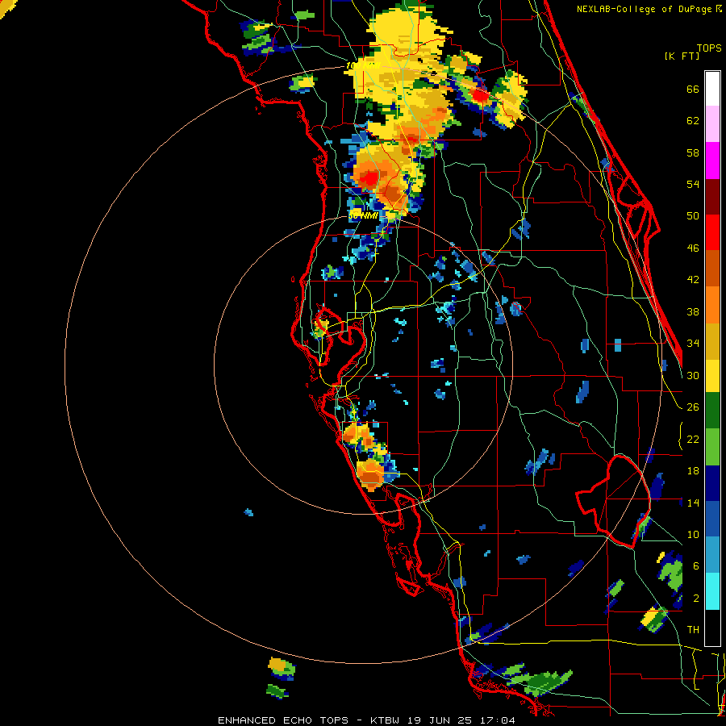The image size is (726, 726).
Task: Pick the dark maroon legend swatch
Action: [712, 196]
